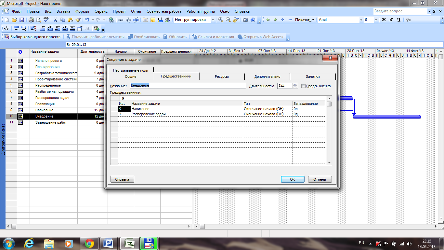Cut selection with scissors icon
Viewport: 444px width, 250px height.
pyautogui.click(x=55, y=20)
